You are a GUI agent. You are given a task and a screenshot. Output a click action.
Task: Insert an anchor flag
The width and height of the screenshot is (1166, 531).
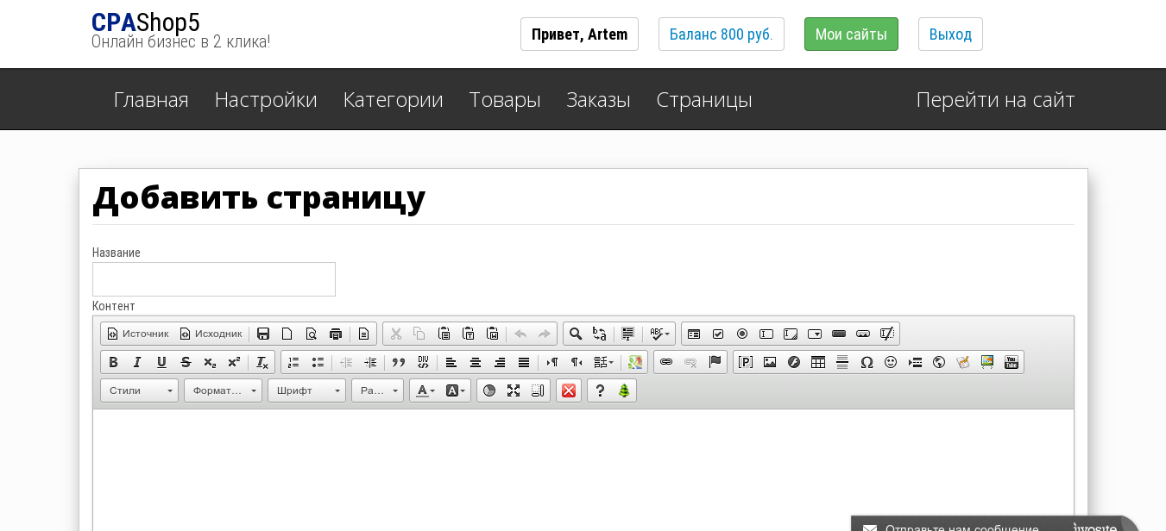click(715, 362)
